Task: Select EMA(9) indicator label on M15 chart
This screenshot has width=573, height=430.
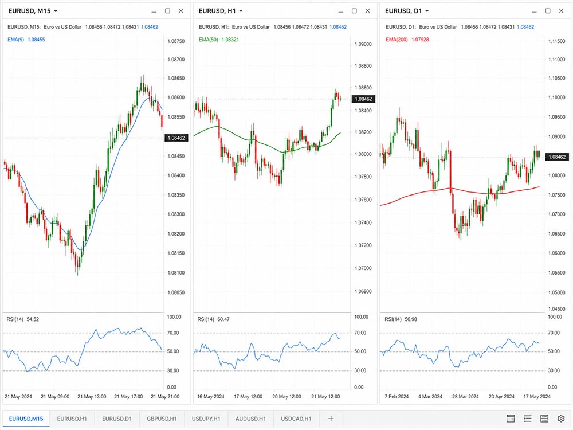Action: pyautogui.click(x=15, y=40)
